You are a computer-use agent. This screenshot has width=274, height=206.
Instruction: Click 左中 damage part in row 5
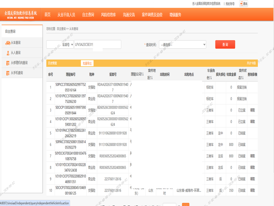coord(221,133)
